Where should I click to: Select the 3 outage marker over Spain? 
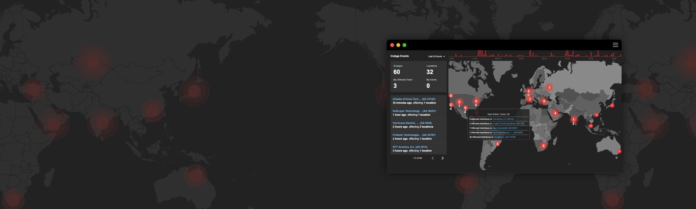click(529, 99)
